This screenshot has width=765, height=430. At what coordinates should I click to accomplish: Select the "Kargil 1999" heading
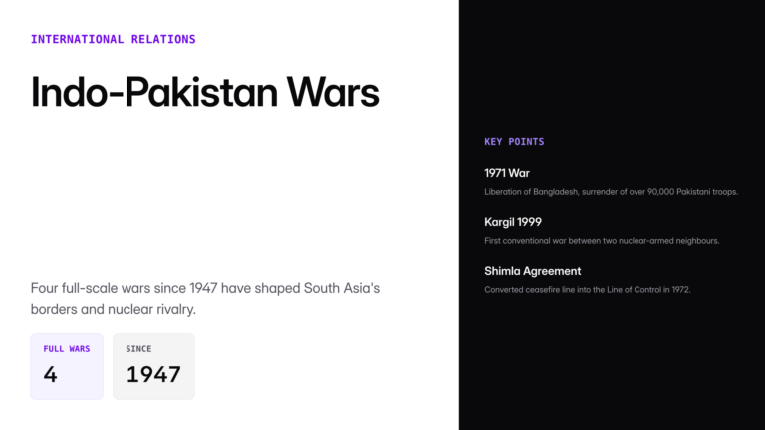pos(513,222)
